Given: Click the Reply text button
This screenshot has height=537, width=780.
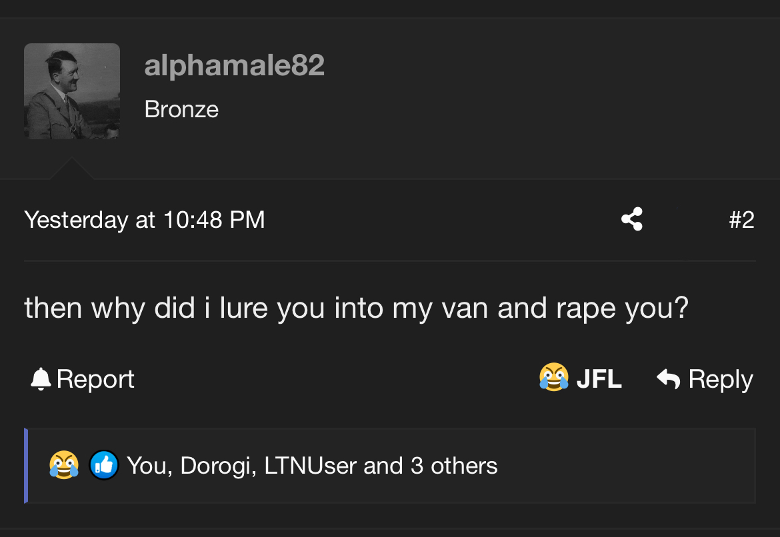Looking at the screenshot, I should point(720,379).
